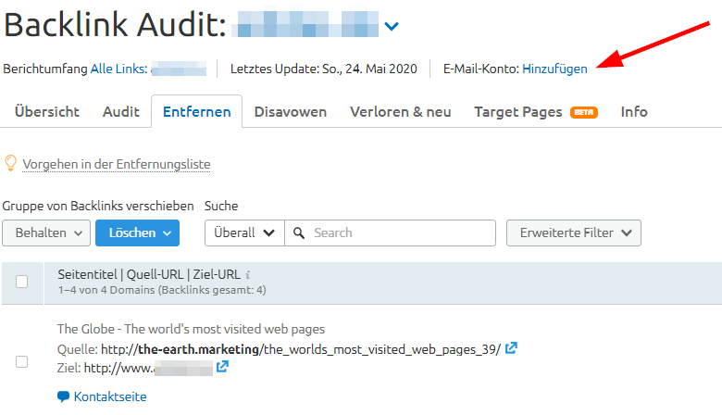Expand the project dropdown next to Backlink Audit
Image resolution: width=722 pixels, height=415 pixels.
pos(391,26)
